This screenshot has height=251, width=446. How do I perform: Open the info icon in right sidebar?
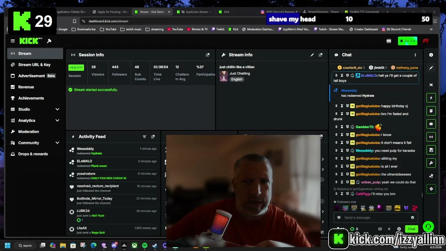pos(431,55)
